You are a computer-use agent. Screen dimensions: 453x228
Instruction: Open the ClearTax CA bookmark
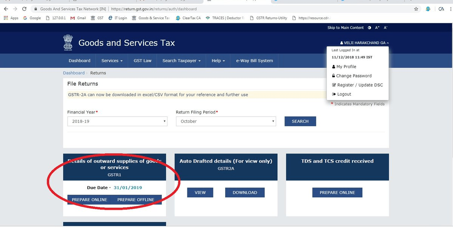click(x=188, y=18)
